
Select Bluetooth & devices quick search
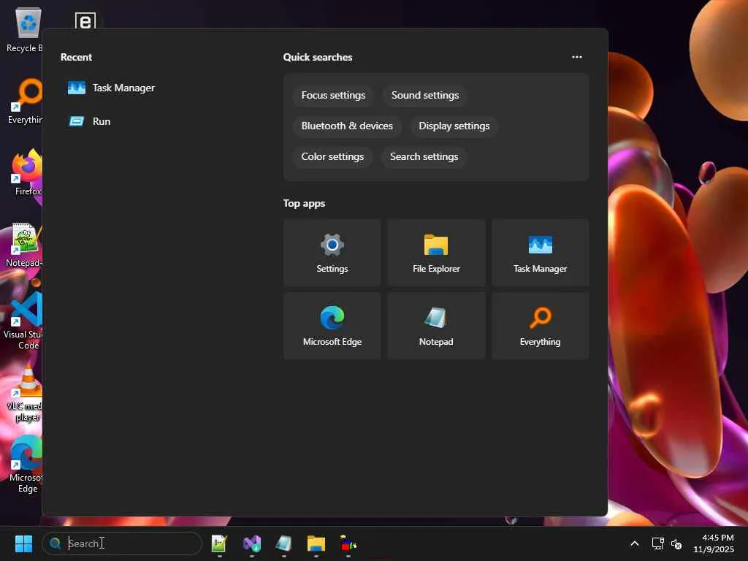pyautogui.click(x=347, y=126)
